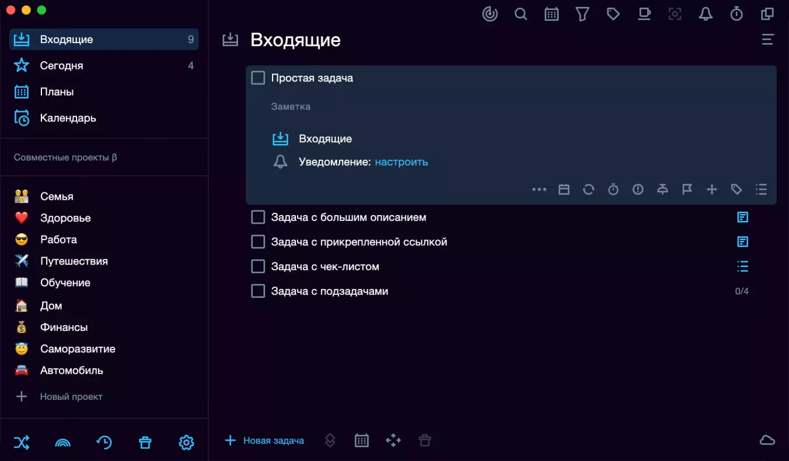Screen dimensions: 789x461
Task: Click the trash icon in bottom task bar
Action: tap(425, 441)
